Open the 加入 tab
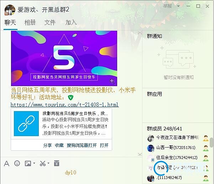The width and height of the screenshot is (214, 184). pos(71,23)
